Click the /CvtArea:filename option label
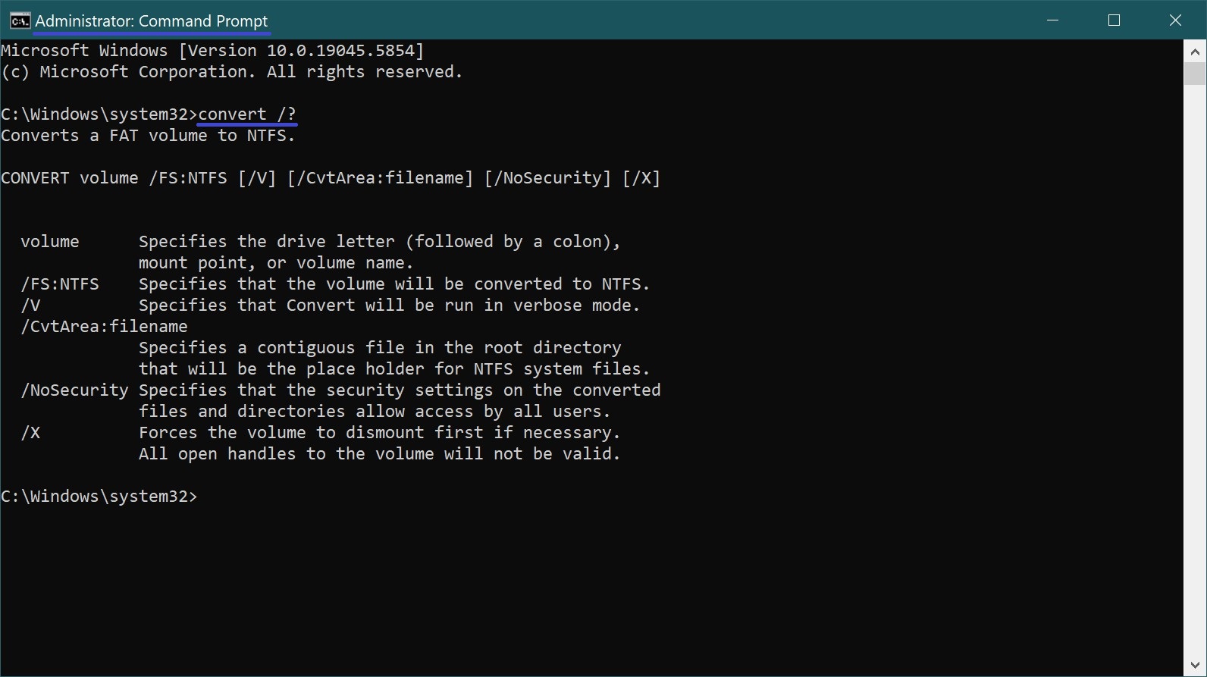Screen dimensions: 1207x677 [104, 327]
